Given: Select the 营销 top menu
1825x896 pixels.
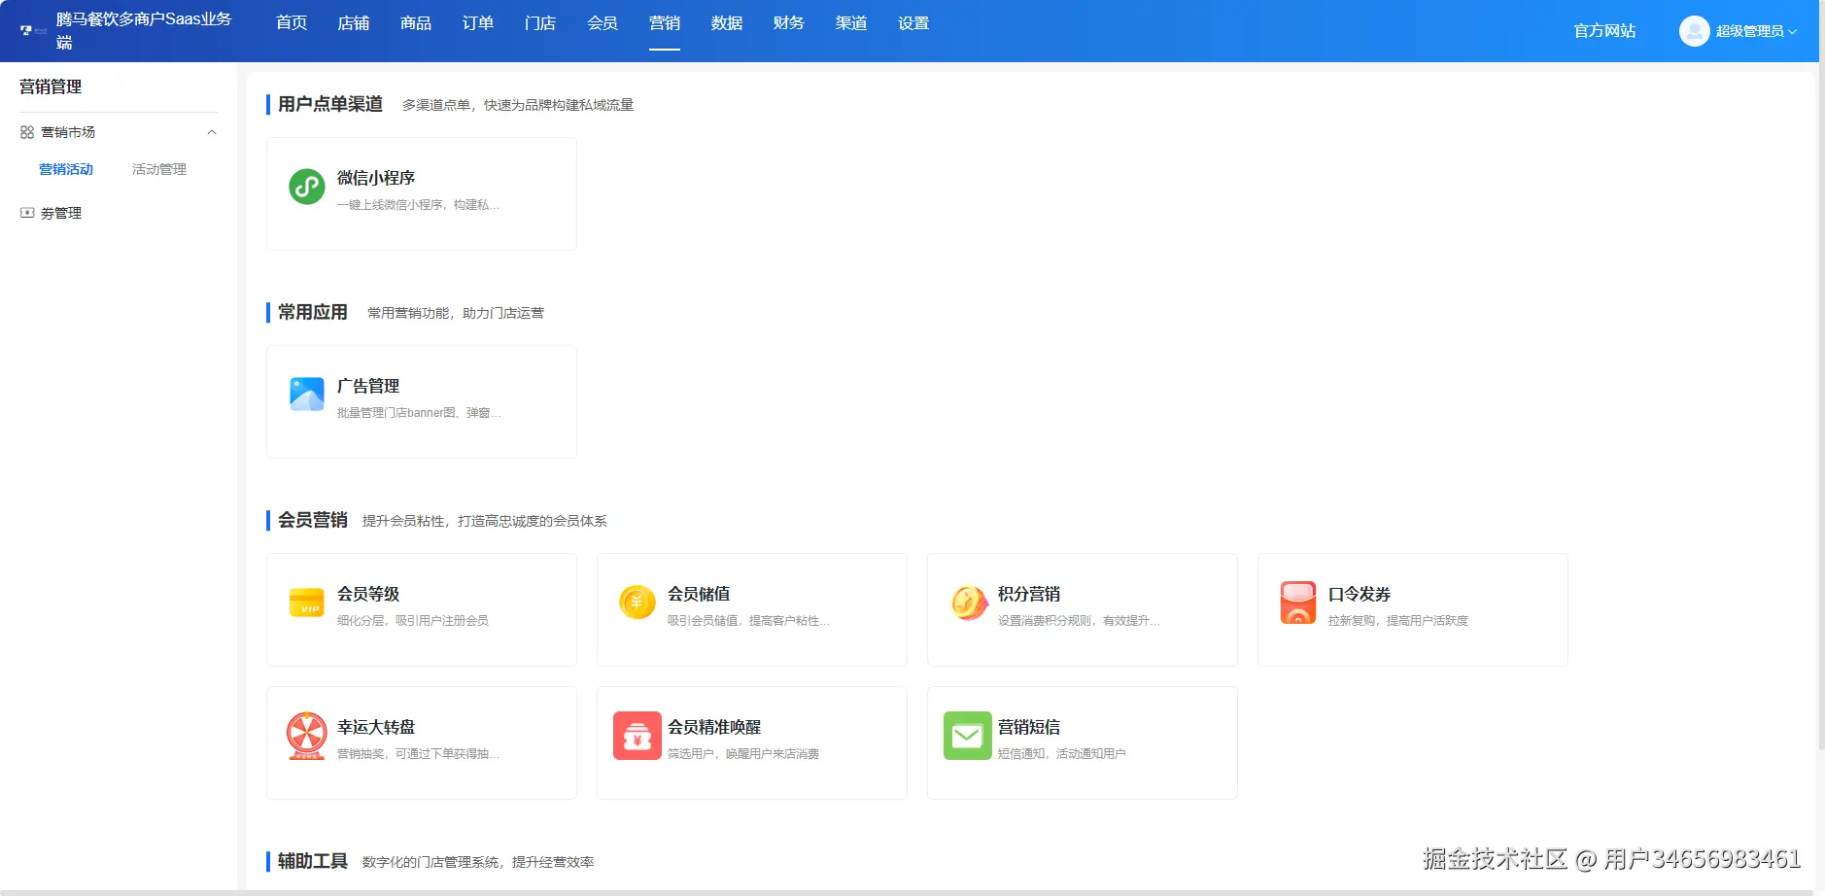Looking at the screenshot, I should (665, 23).
